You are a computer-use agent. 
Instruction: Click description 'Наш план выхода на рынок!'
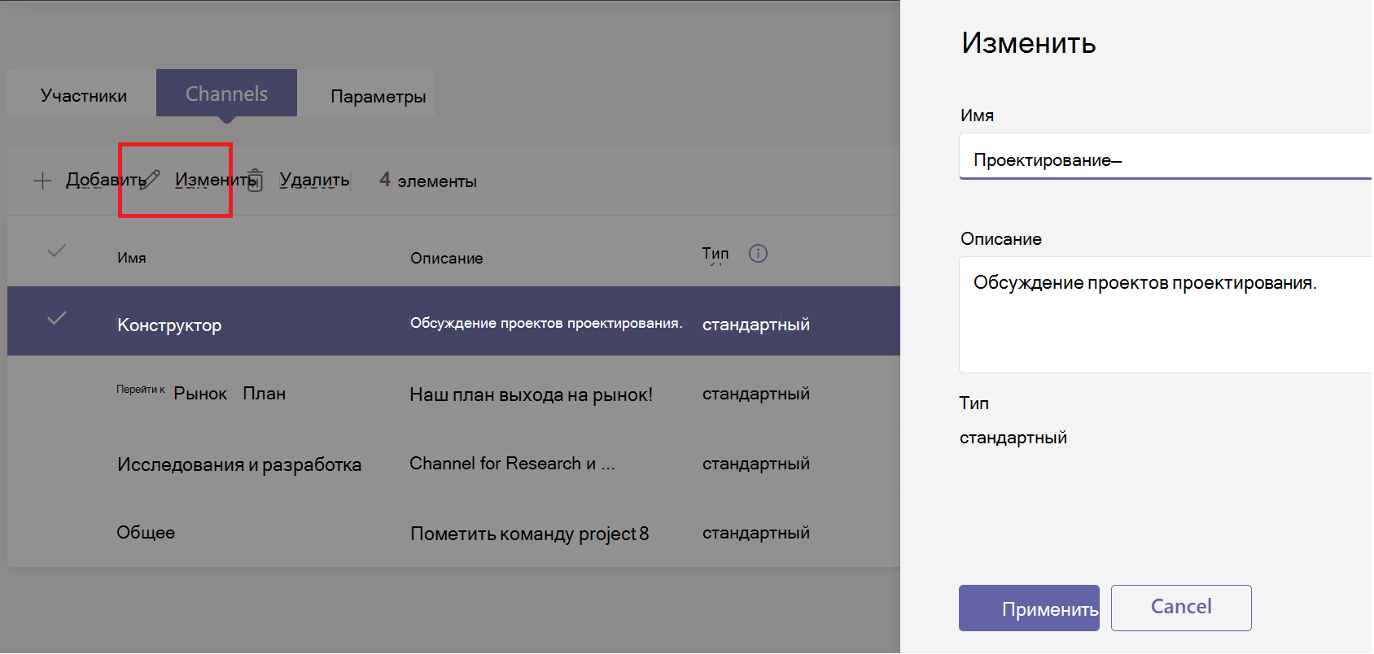(x=531, y=395)
